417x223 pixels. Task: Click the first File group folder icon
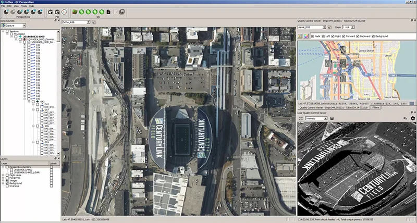pos(51,12)
